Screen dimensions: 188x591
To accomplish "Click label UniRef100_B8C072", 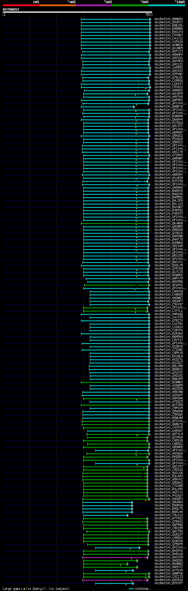I will tap(169, 262).
